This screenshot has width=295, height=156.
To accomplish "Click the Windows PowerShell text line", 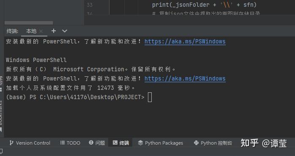I will click(x=36, y=60).
